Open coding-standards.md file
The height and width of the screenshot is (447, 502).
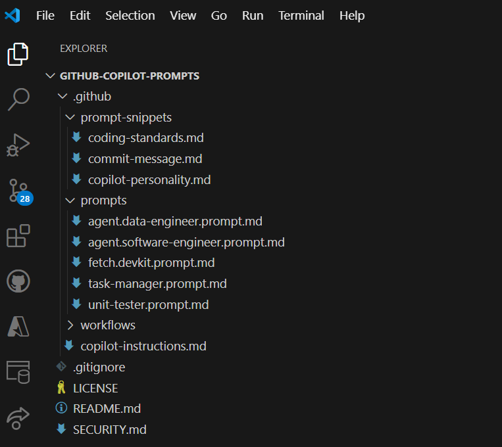(x=146, y=138)
